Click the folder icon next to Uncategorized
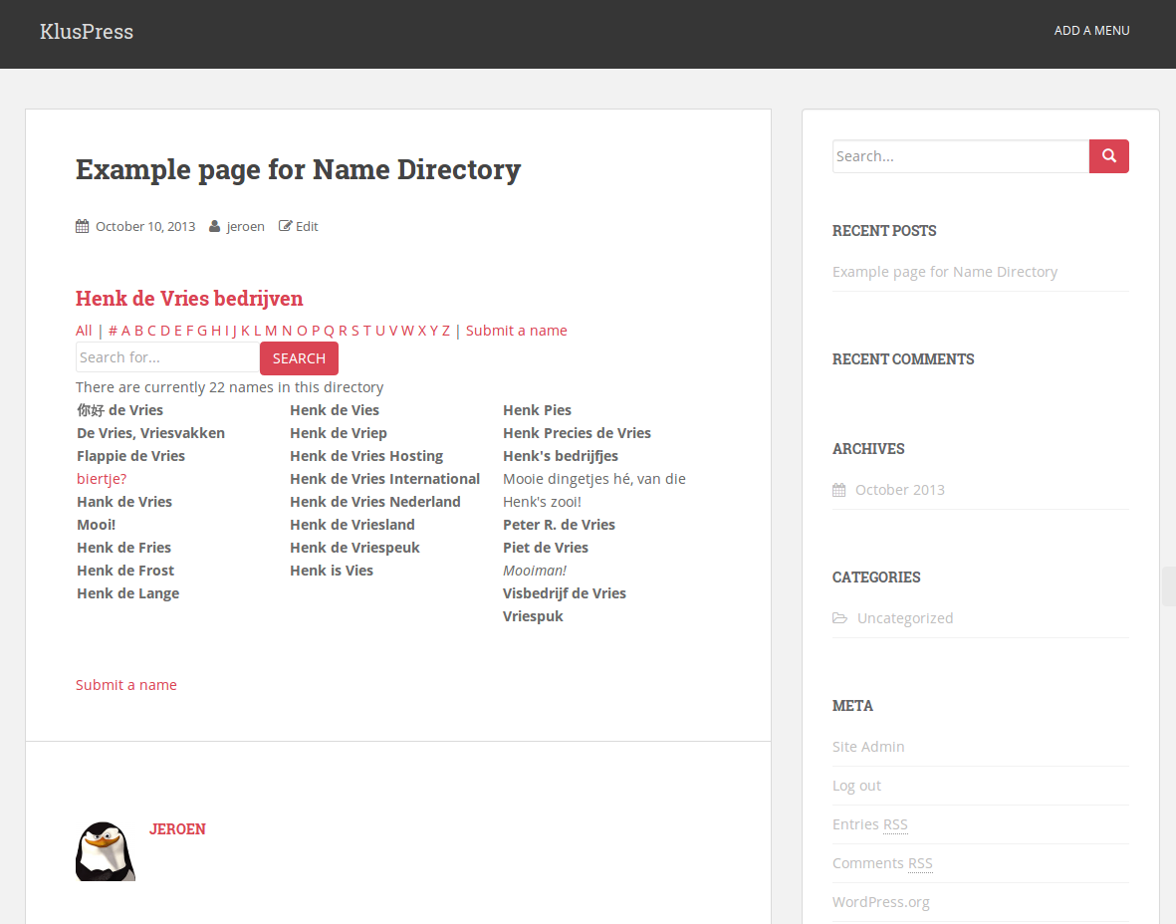 click(x=840, y=618)
